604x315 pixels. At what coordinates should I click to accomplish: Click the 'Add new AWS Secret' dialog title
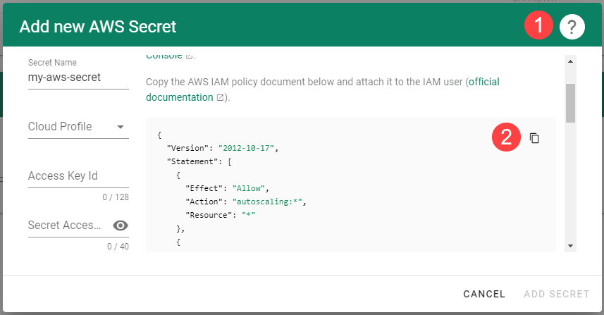tap(97, 27)
